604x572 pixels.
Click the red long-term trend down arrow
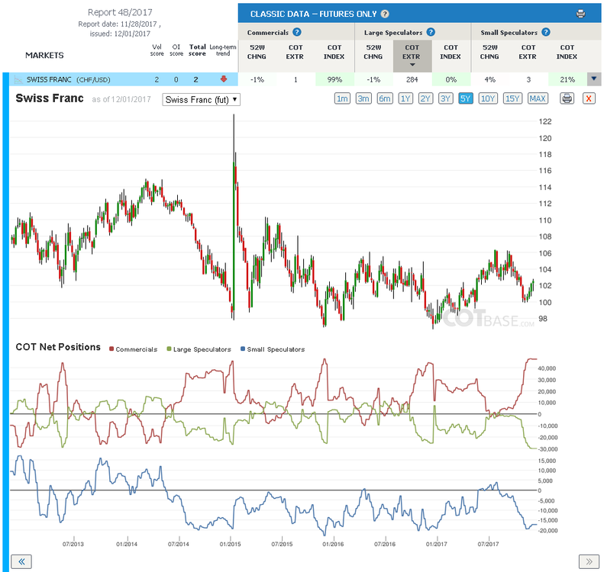[x=224, y=79]
